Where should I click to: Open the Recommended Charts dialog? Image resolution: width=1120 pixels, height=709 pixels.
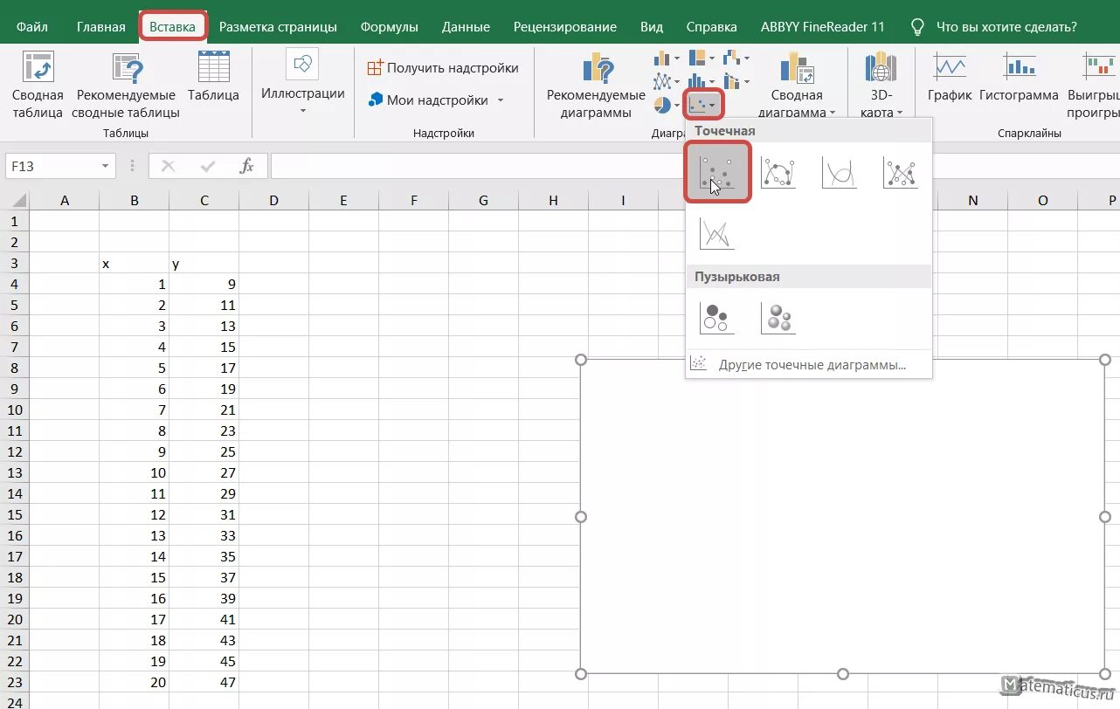pos(594,83)
